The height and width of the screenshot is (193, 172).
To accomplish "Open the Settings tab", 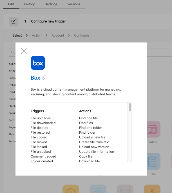I will (51, 4).
